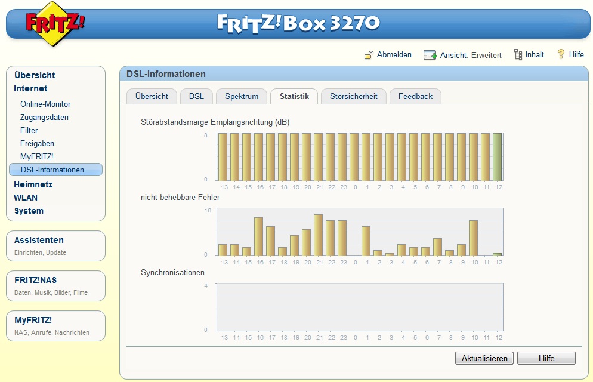Screen dimensions: 593x382
Task: Open the FRITZ!NAS panel
Action: coord(55,286)
